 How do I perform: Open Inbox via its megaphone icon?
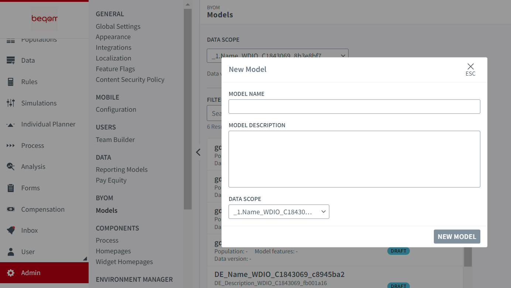point(11,230)
